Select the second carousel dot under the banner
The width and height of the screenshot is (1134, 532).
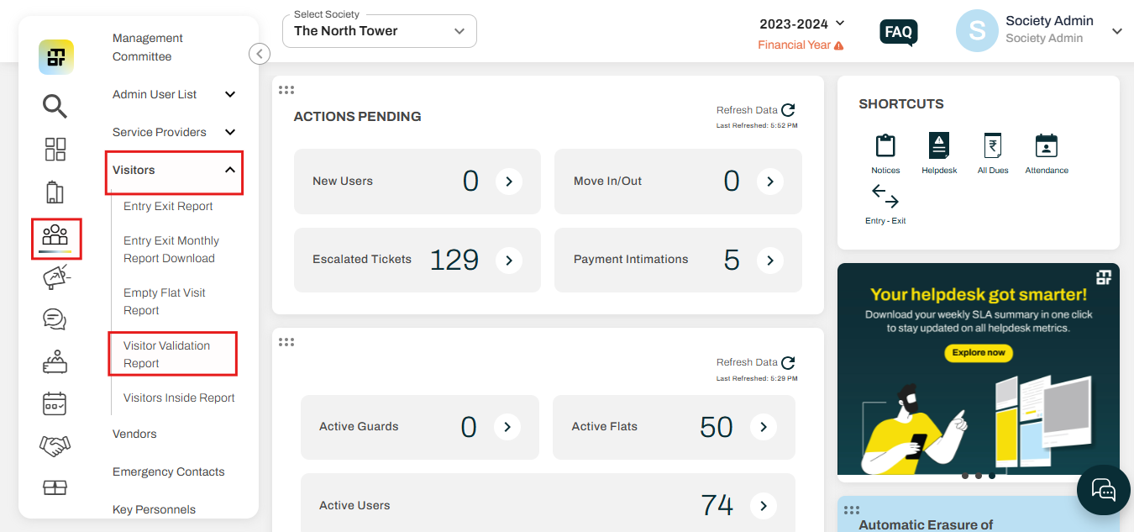click(978, 475)
